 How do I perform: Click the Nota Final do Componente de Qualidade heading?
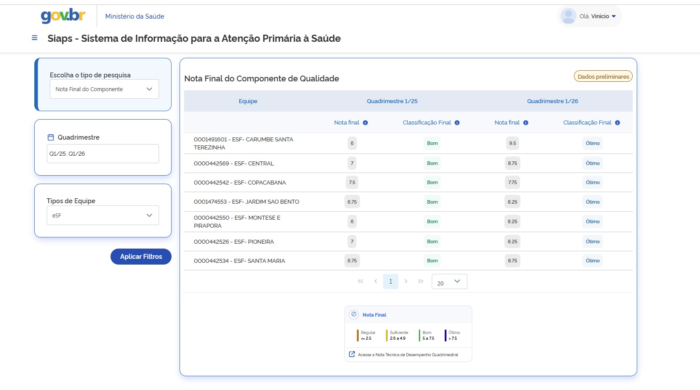click(262, 79)
